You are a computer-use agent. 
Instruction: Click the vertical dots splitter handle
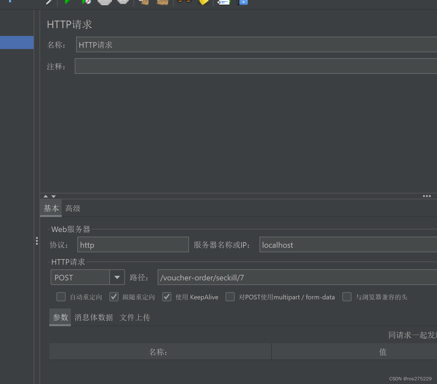click(x=37, y=241)
